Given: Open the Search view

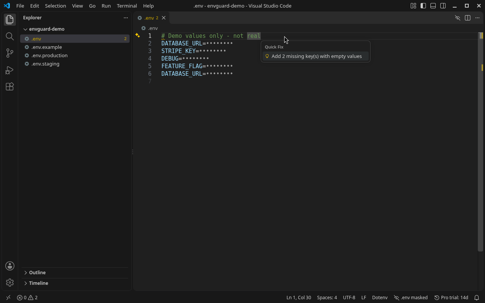Looking at the screenshot, I should pyautogui.click(x=10, y=36).
